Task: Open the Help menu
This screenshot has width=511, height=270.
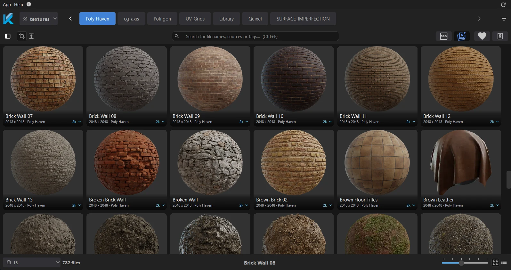Action: pyautogui.click(x=19, y=4)
